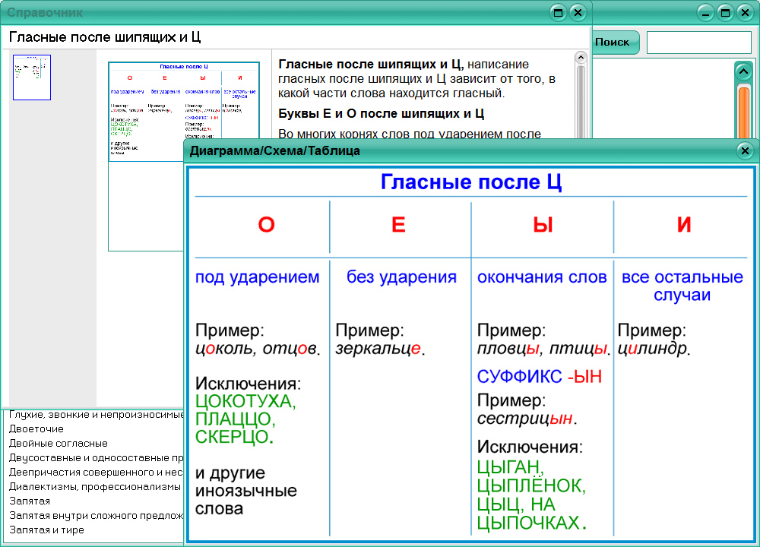760x547 pixels.
Task: Click the scroll-up arrow in search results panel
Action: (744, 70)
